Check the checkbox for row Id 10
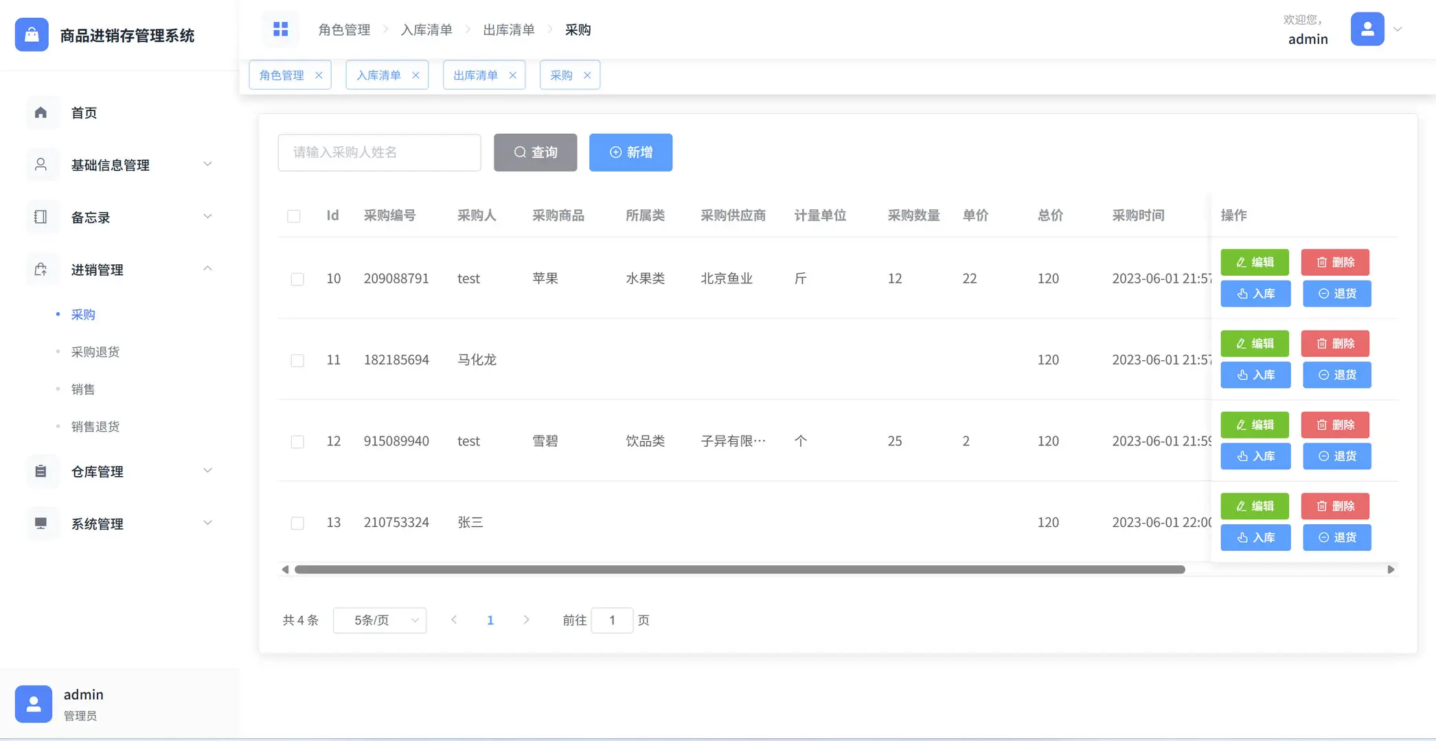 (297, 279)
